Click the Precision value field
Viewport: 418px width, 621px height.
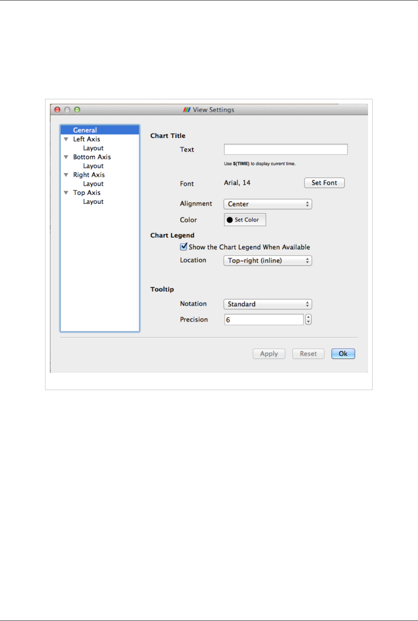coord(264,320)
